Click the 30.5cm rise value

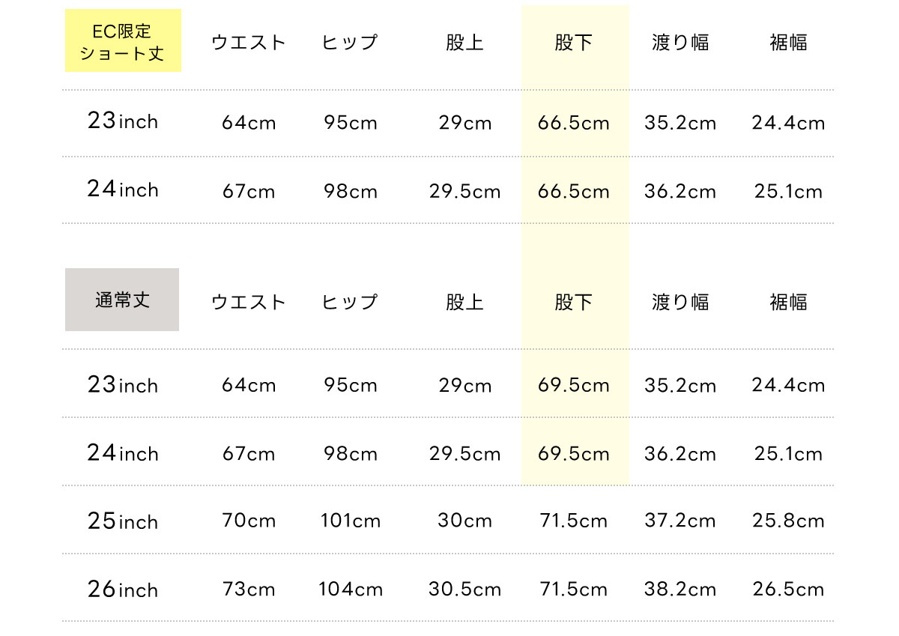(464, 590)
